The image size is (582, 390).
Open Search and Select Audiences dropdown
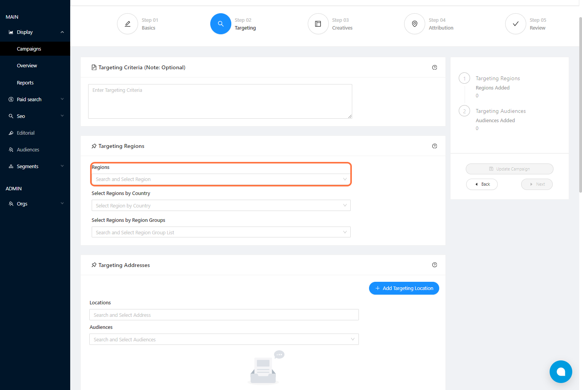tap(224, 339)
